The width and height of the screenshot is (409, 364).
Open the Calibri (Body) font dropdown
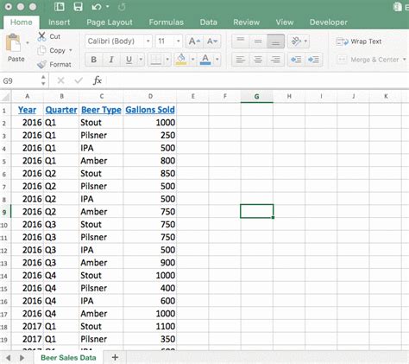pyautogui.click(x=148, y=42)
